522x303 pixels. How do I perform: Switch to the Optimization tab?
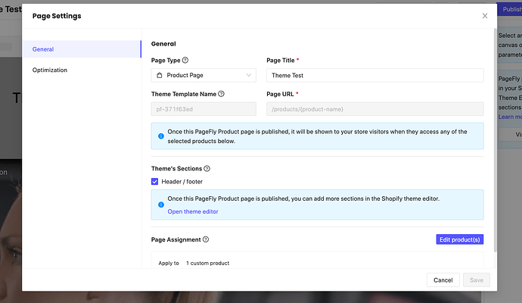(x=82, y=70)
